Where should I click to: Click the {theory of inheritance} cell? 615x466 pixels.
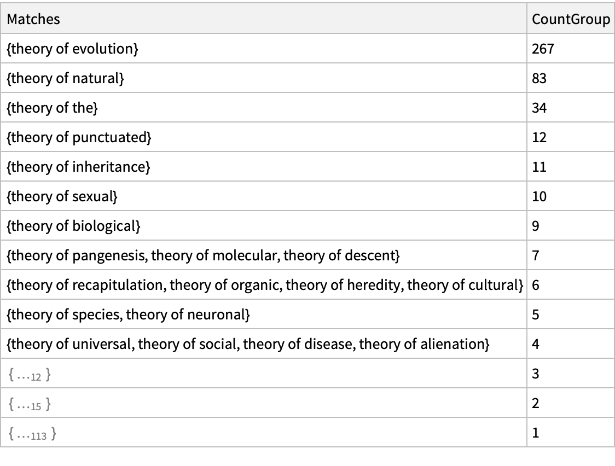pos(78,167)
